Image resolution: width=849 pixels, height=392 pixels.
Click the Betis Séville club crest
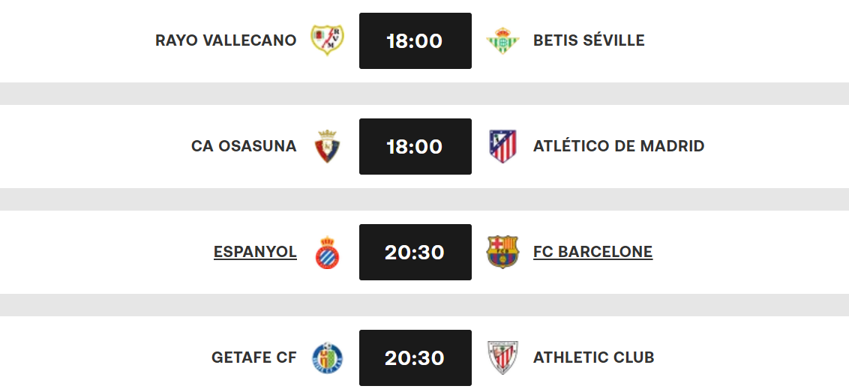[502, 40]
